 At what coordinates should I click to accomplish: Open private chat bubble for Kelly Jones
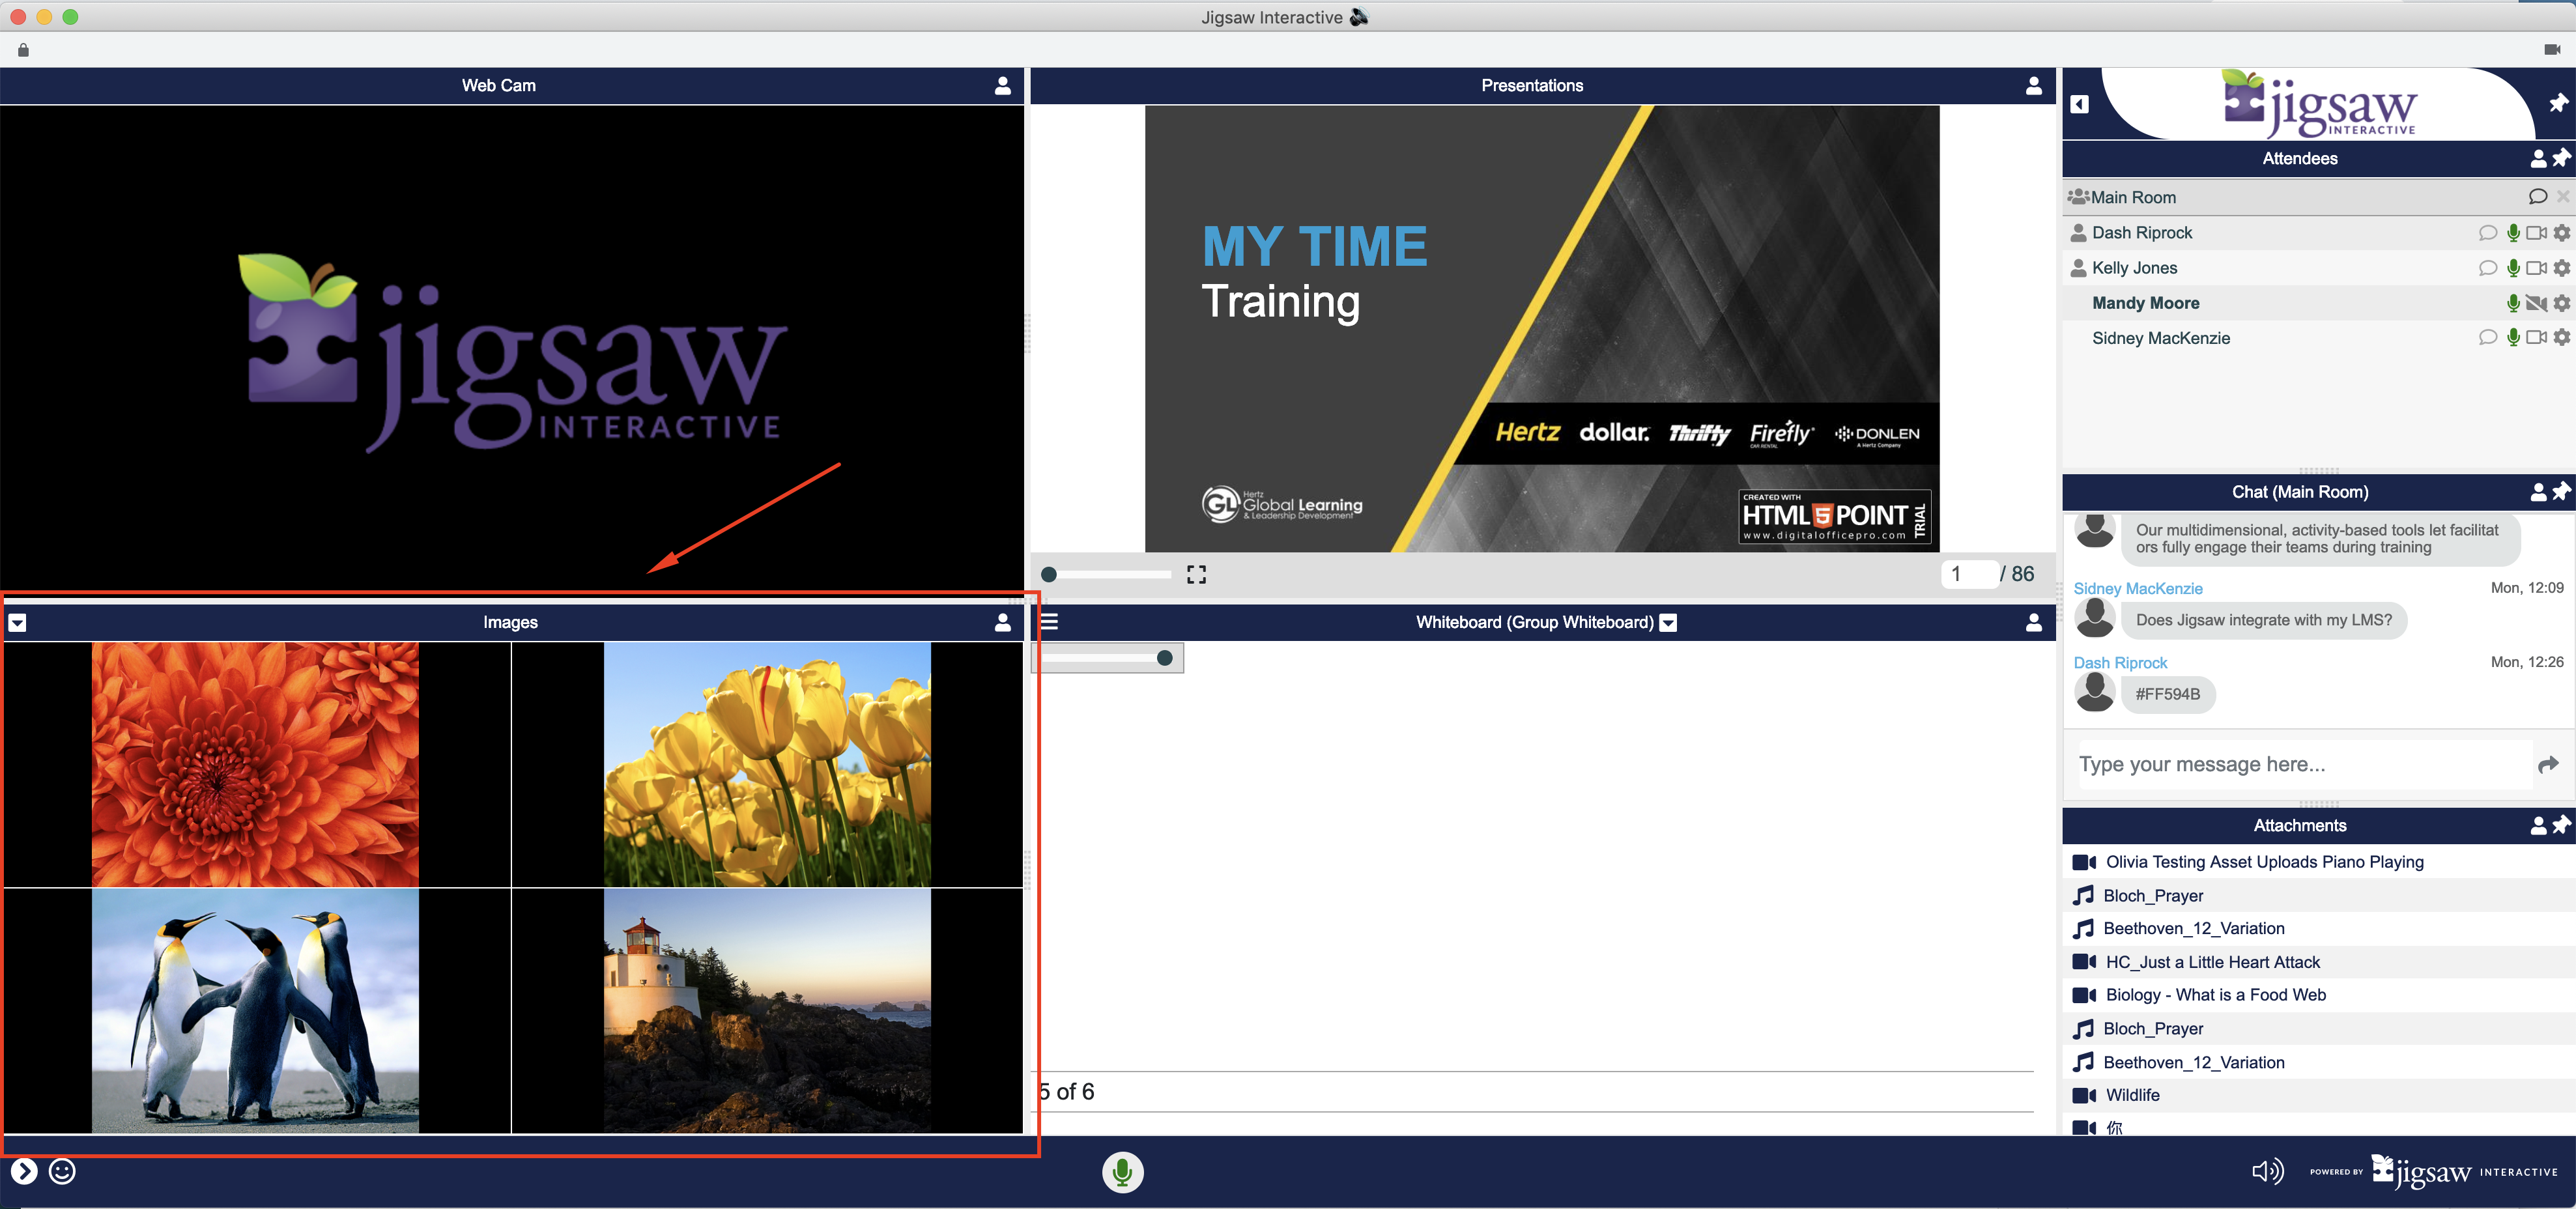pyautogui.click(x=2487, y=268)
